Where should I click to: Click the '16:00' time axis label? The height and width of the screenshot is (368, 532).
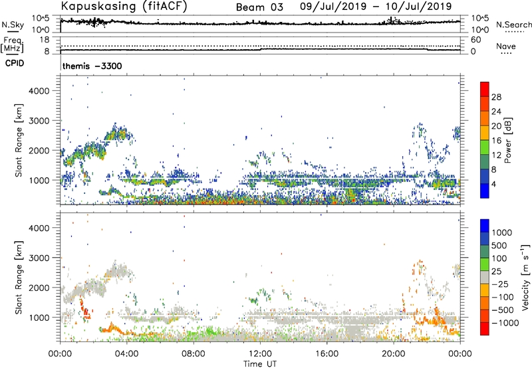point(327,354)
